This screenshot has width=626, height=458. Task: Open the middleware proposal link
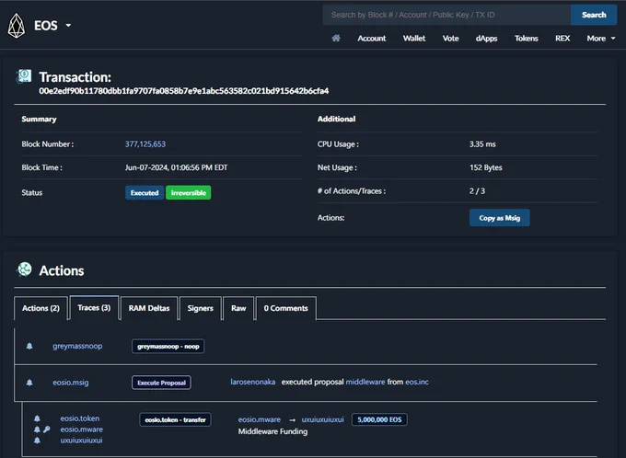tap(365, 382)
